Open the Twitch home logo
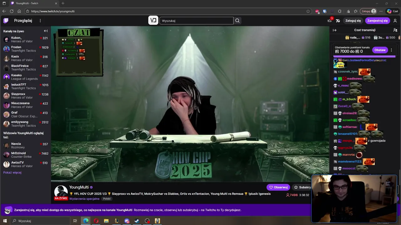Viewport: 401px width, 225px height. 6,21
